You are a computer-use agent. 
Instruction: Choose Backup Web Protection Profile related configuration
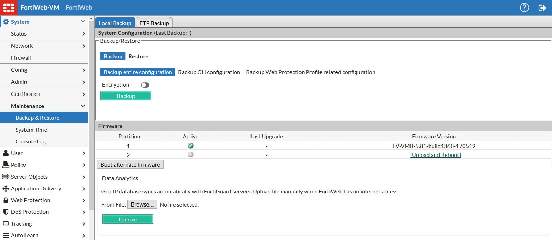coord(310,72)
